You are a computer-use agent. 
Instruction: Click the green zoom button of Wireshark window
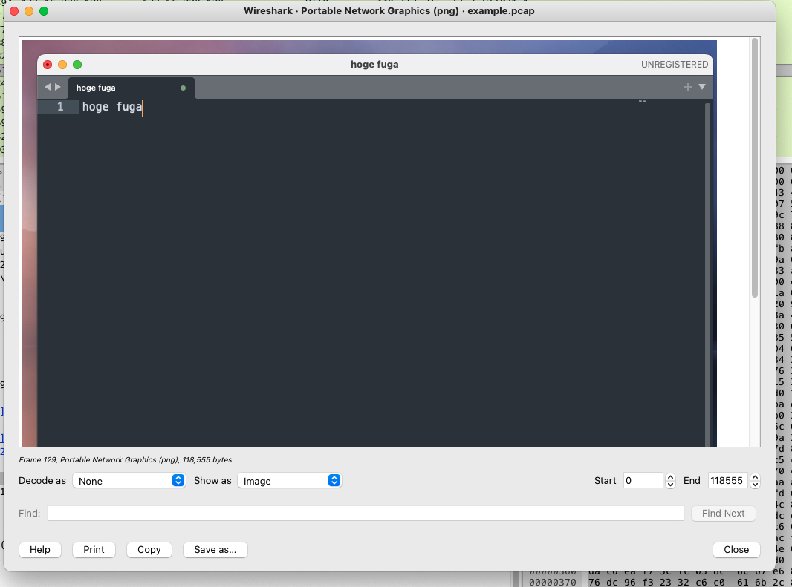click(44, 11)
